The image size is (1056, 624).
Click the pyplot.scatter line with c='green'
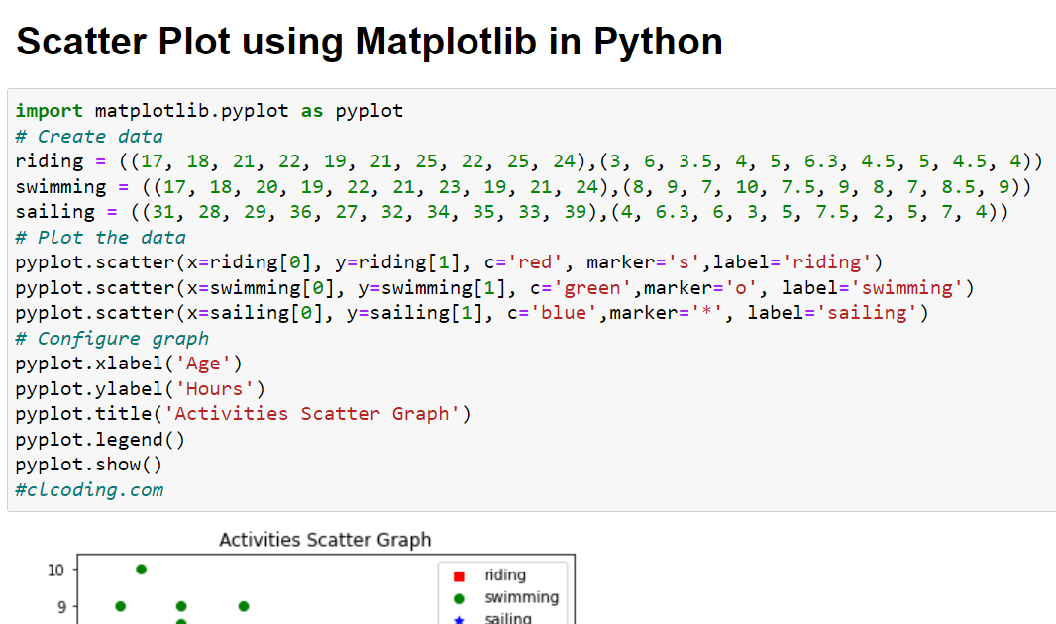pyautogui.click(x=495, y=288)
